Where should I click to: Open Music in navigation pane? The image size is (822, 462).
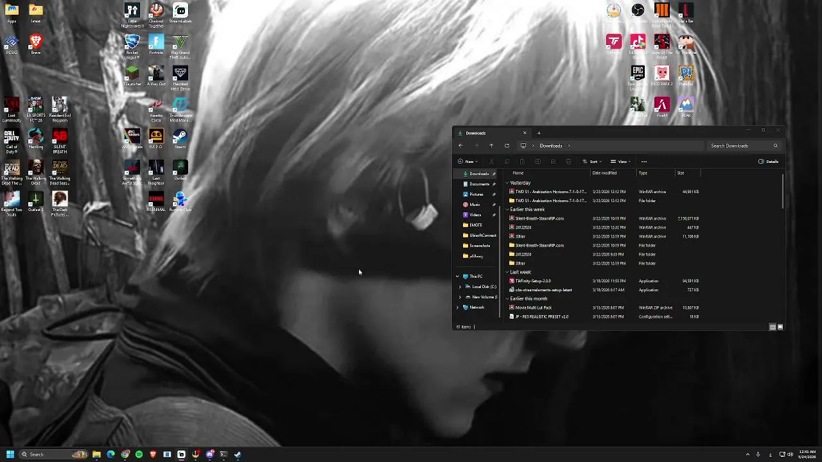point(475,205)
